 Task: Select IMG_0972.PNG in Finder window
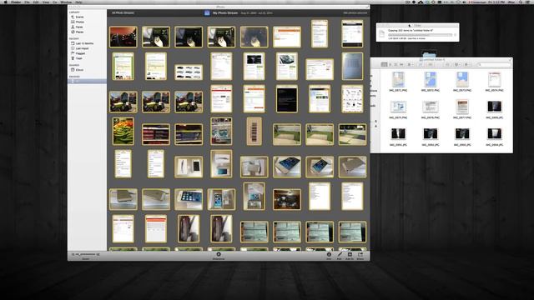tap(431, 82)
